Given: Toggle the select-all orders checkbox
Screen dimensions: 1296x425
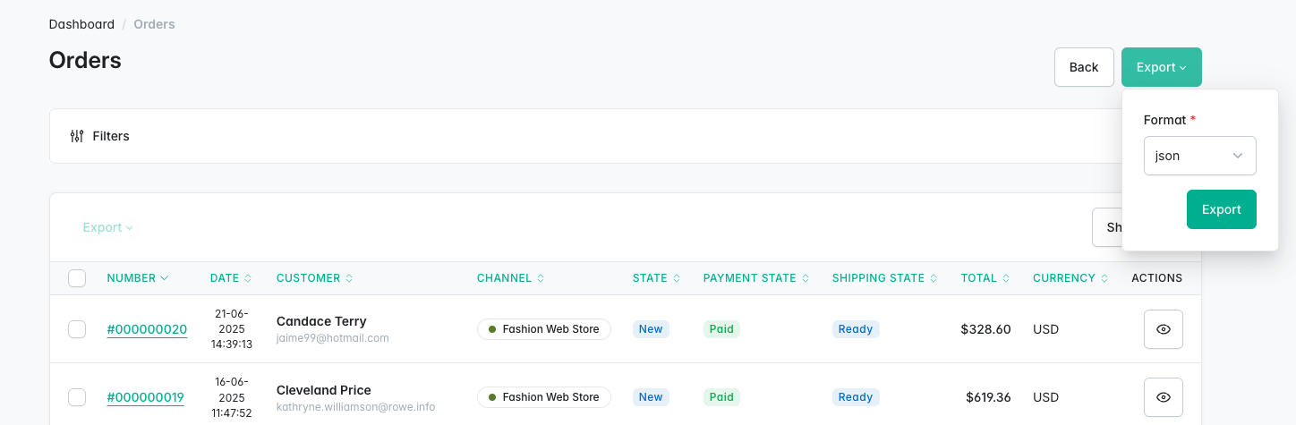Looking at the screenshot, I should point(77,278).
